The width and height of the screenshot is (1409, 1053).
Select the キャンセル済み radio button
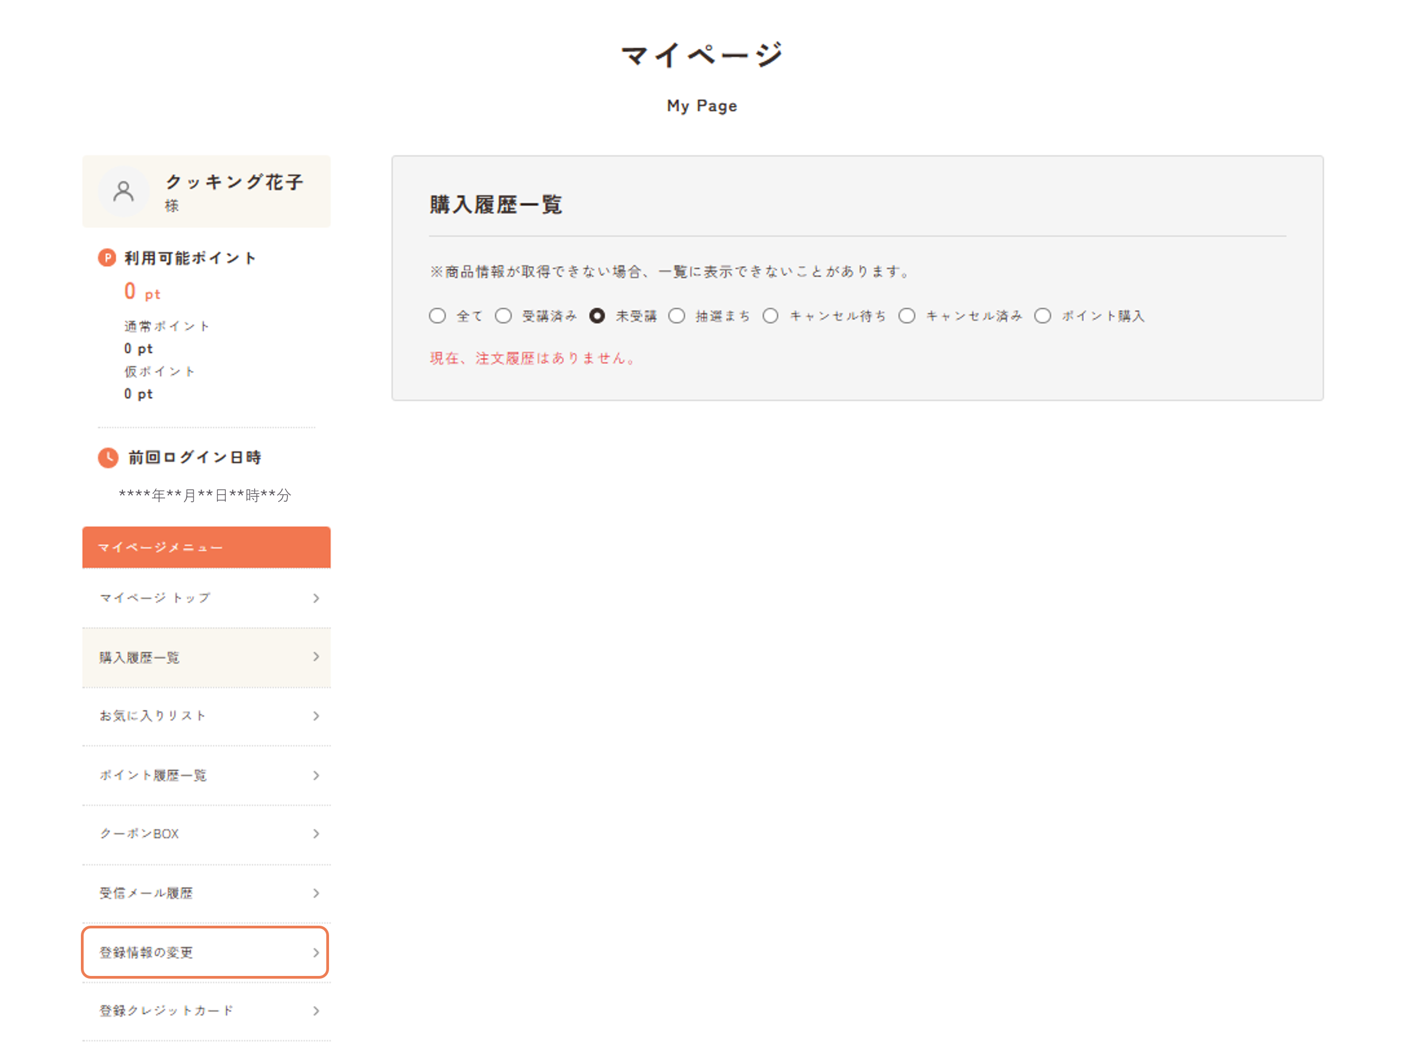[907, 315]
